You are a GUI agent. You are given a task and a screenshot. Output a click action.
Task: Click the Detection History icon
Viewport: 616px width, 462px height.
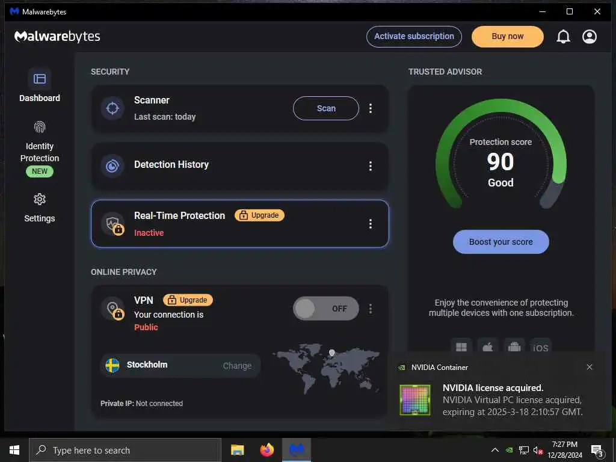pyautogui.click(x=112, y=165)
